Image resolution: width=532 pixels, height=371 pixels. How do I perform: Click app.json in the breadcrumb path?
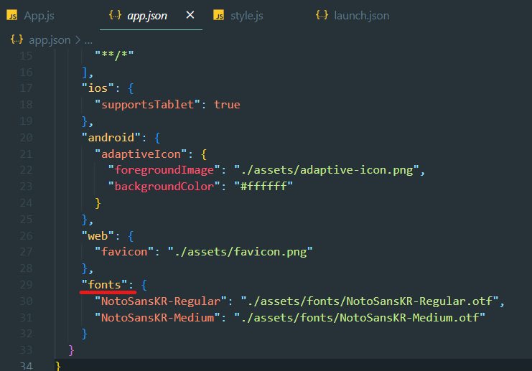(50, 40)
